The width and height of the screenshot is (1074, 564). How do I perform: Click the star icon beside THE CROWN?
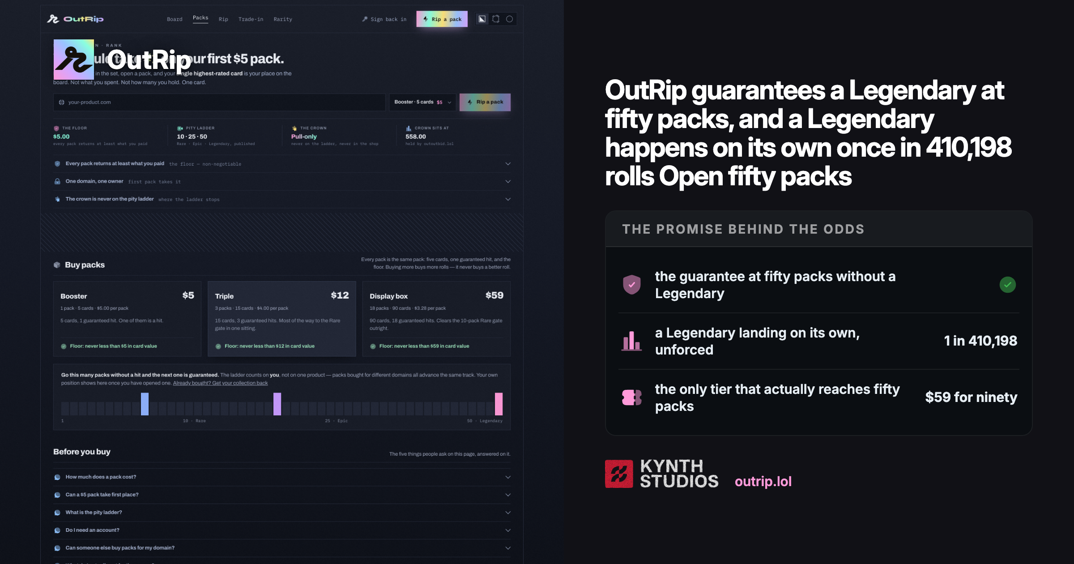294,128
